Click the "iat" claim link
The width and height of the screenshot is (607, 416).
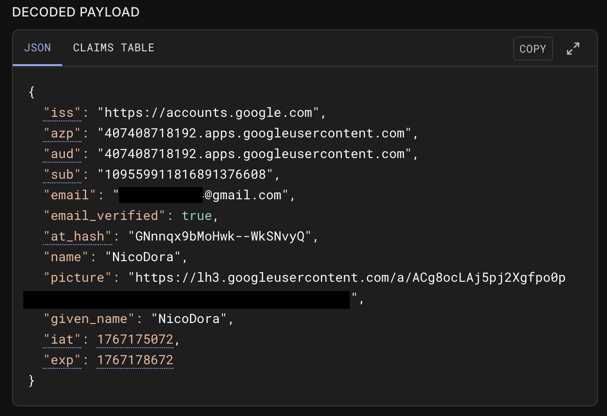[62, 339]
